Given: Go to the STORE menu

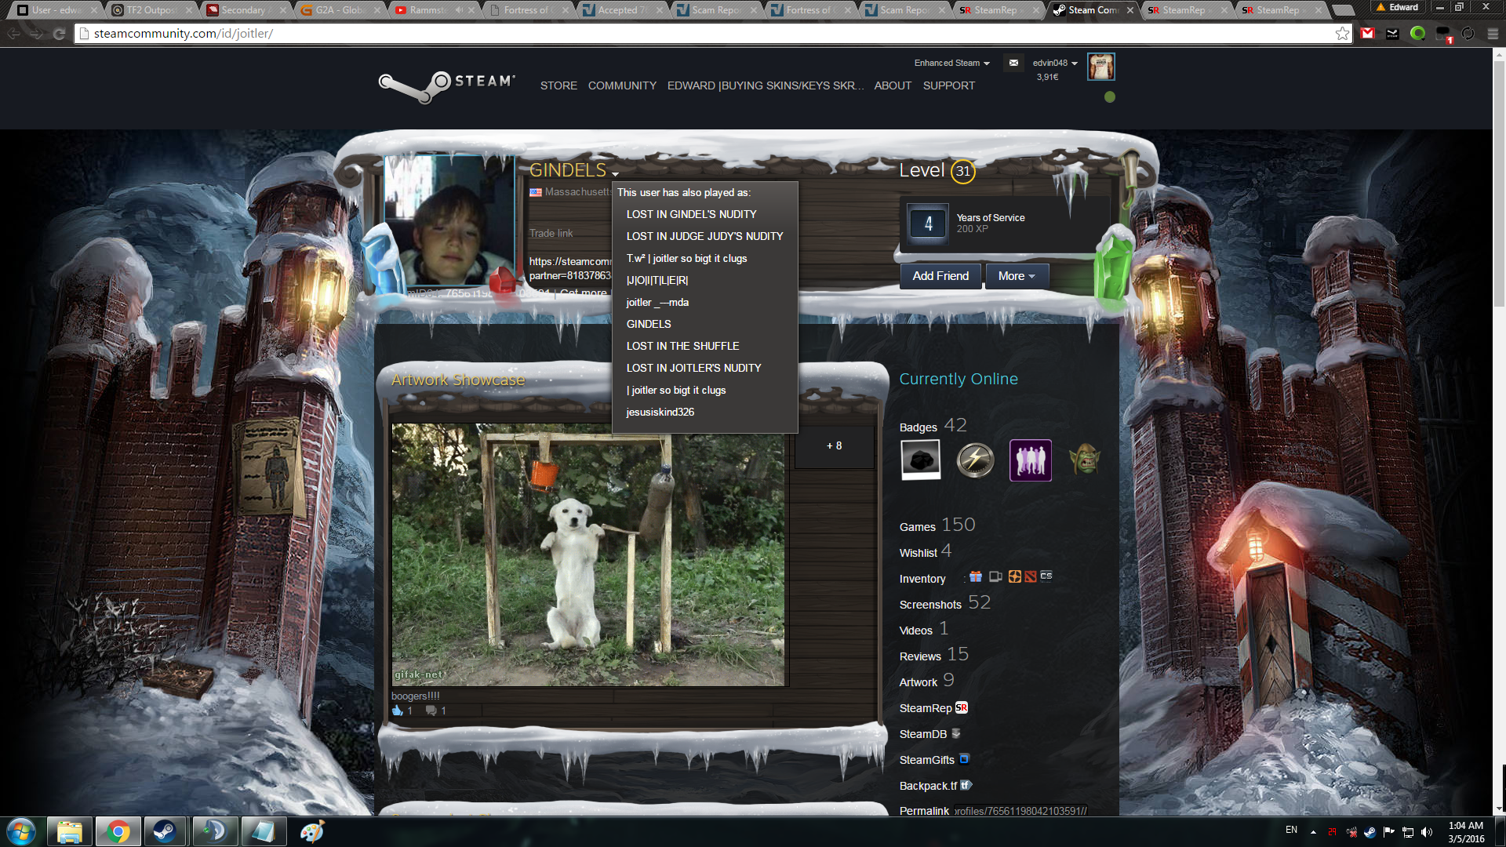Looking at the screenshot, I should click(558, 85).
